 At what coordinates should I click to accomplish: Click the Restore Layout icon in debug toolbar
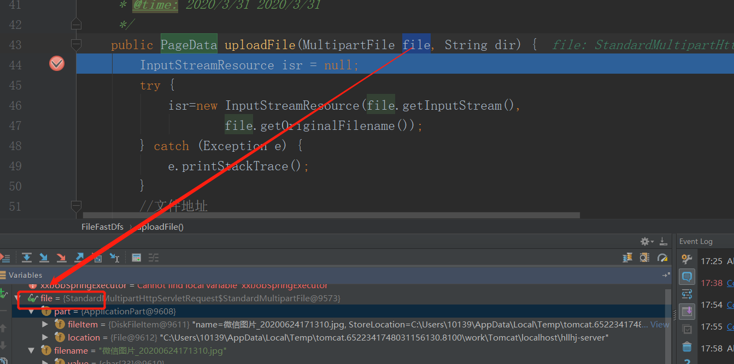(x=663, y=241)
